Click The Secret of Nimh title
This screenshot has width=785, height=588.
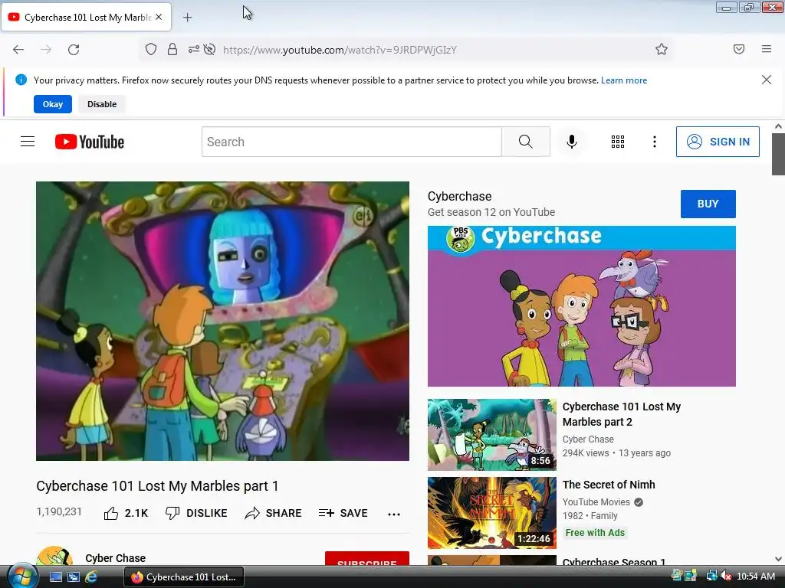click(608, 485)
